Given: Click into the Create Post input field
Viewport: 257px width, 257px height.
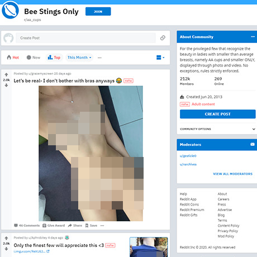Looking at the screenshot, I should [x=85, y=38].
